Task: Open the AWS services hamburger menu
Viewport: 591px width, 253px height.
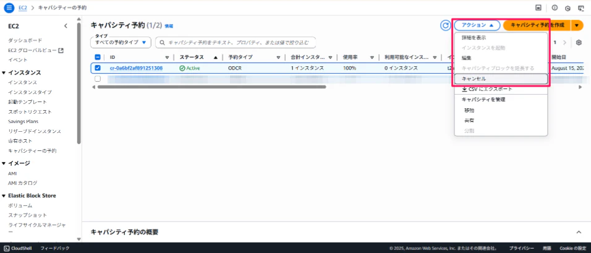Action: coord(9,7)
